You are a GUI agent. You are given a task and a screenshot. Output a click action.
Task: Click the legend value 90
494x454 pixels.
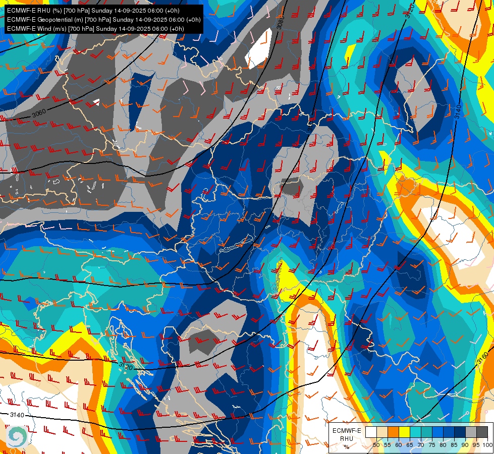click(465, 445)
